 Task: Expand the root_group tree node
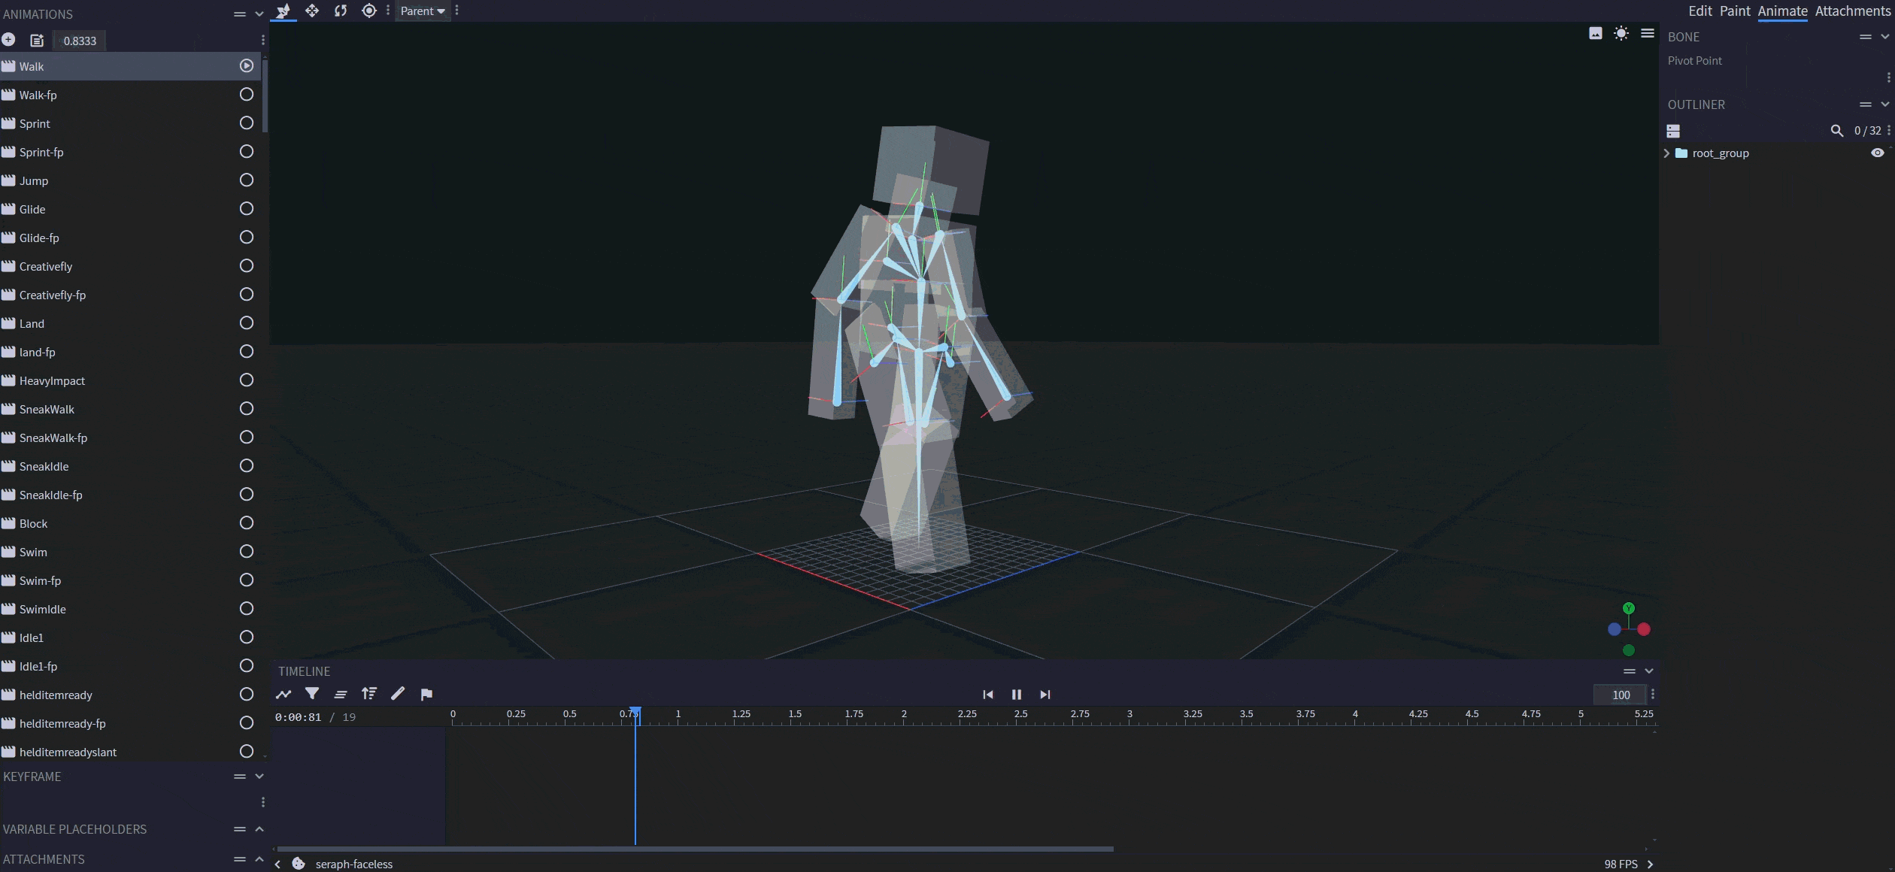pyautogui.click(x=1666, y=153)
